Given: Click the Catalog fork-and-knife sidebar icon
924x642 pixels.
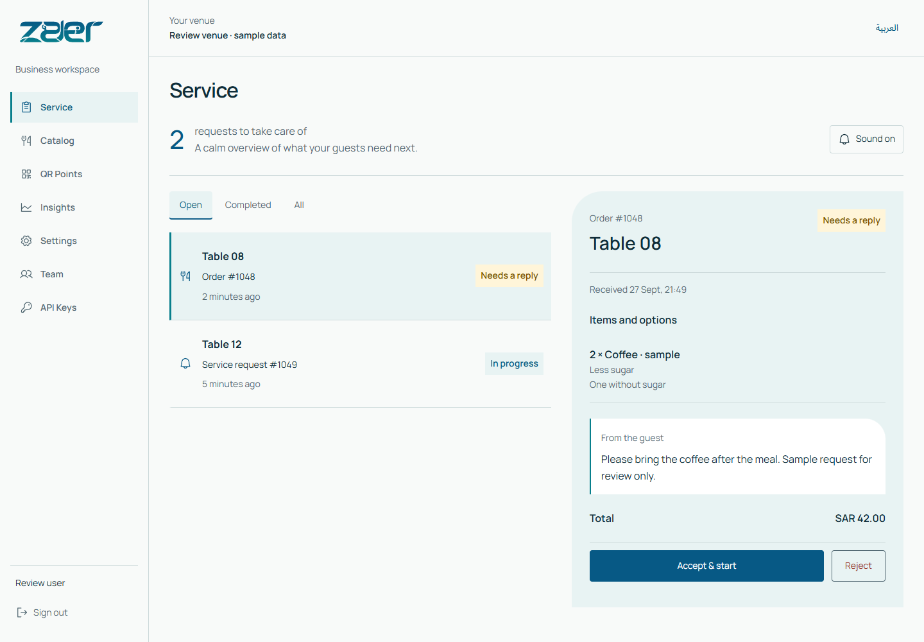Looking at the screenshot, I should point(26,141).
